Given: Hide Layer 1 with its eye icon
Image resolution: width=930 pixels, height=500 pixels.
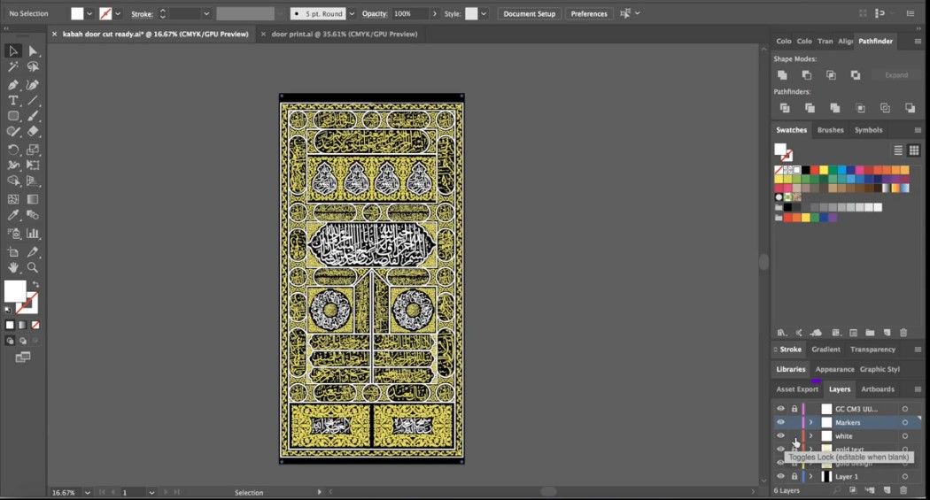Looking at the screenshot, I should [x=780, y=476].
